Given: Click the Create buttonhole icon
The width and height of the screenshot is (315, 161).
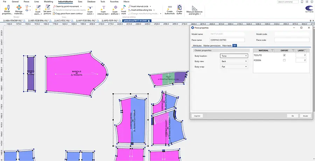Looking at the screenshot, I should click(x=170, y=10).
